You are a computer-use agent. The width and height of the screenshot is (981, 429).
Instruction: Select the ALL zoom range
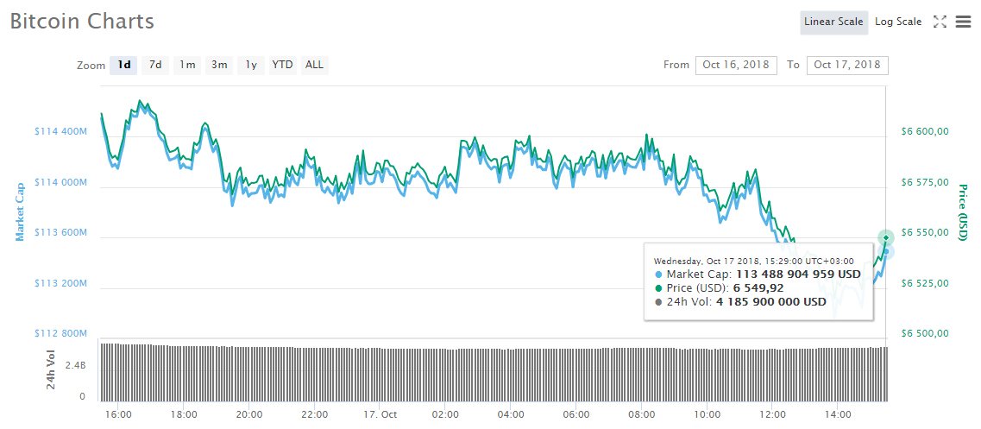click(315, 65)
